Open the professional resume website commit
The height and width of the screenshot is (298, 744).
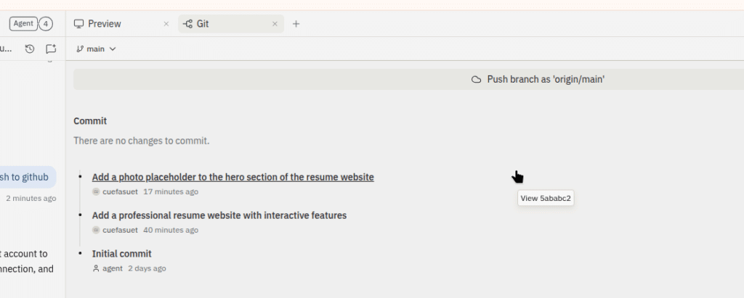(219, 215)
